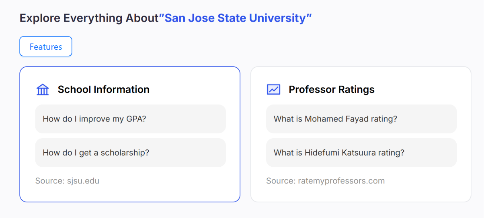This screenshot has height=218, width=484.
Task: Click blank space right of Professor Ratings heading
Action: coord(418,89)
